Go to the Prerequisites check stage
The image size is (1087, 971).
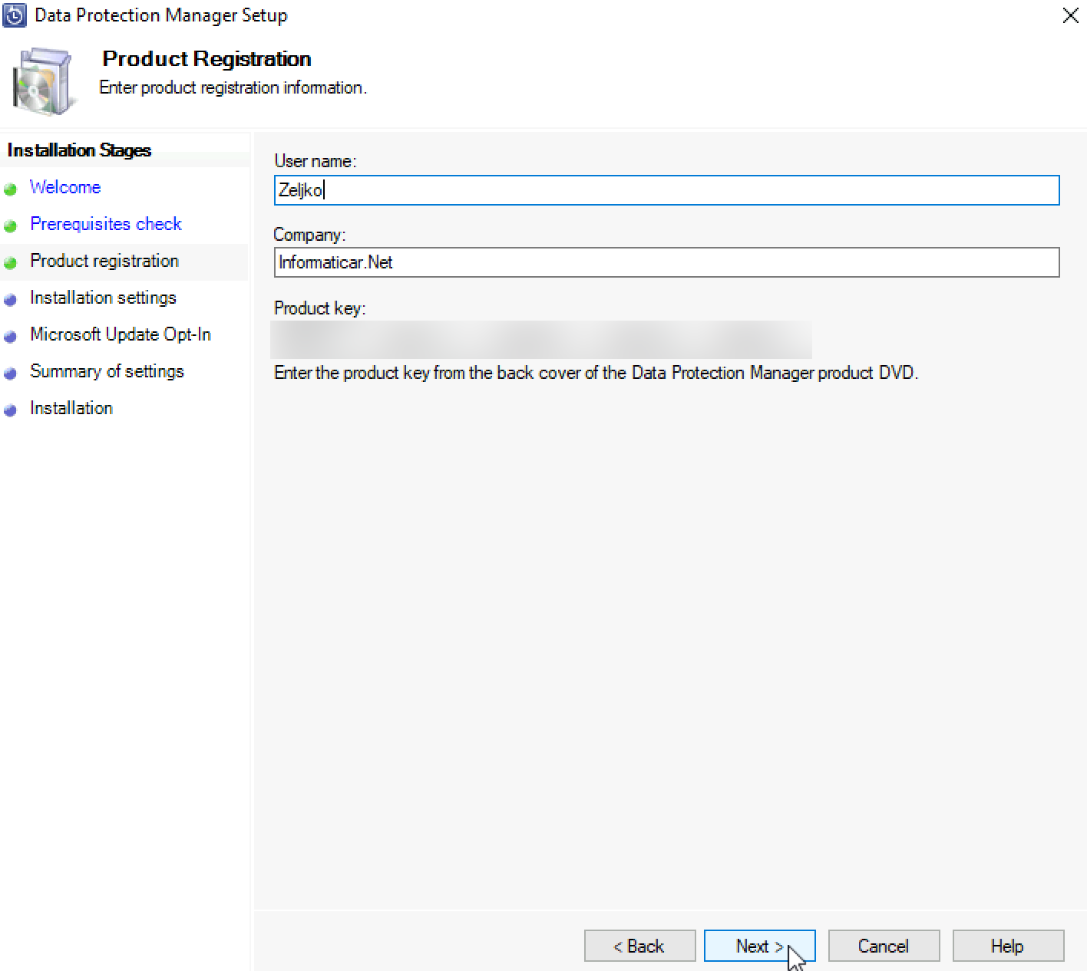pos(106,224)
